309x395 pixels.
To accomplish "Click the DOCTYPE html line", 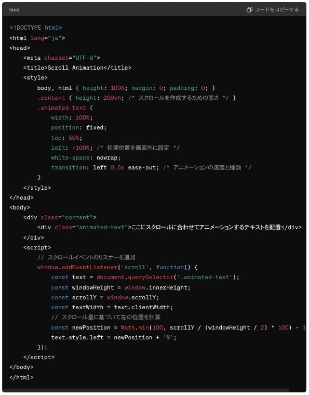I will (36, 28).
